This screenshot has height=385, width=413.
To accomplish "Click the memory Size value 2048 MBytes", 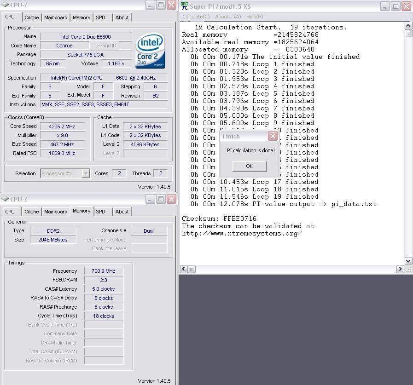I will click(x=53, y=240).
